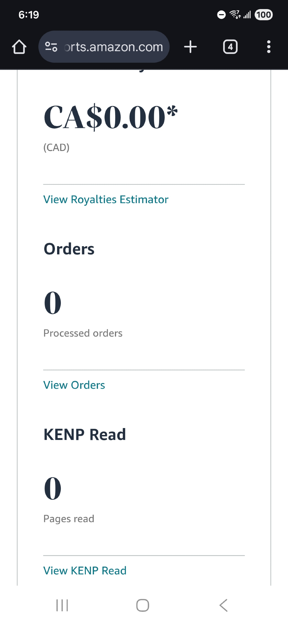Viewport: 288px width, 624px height.
Task: Open View Royalties Estimator link
Action: point(106,199)
